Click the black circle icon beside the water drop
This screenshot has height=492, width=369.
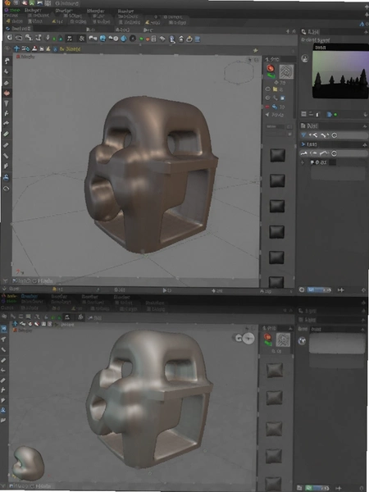[x=133, y=39]
